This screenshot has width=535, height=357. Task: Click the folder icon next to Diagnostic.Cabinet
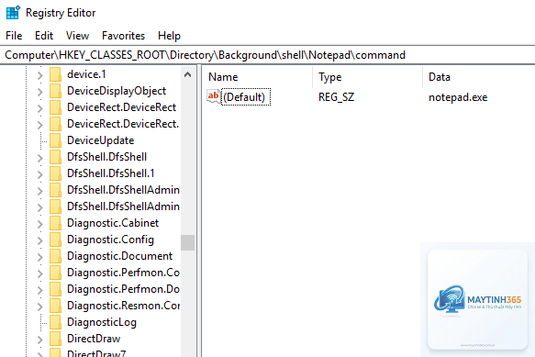point(55,223)
